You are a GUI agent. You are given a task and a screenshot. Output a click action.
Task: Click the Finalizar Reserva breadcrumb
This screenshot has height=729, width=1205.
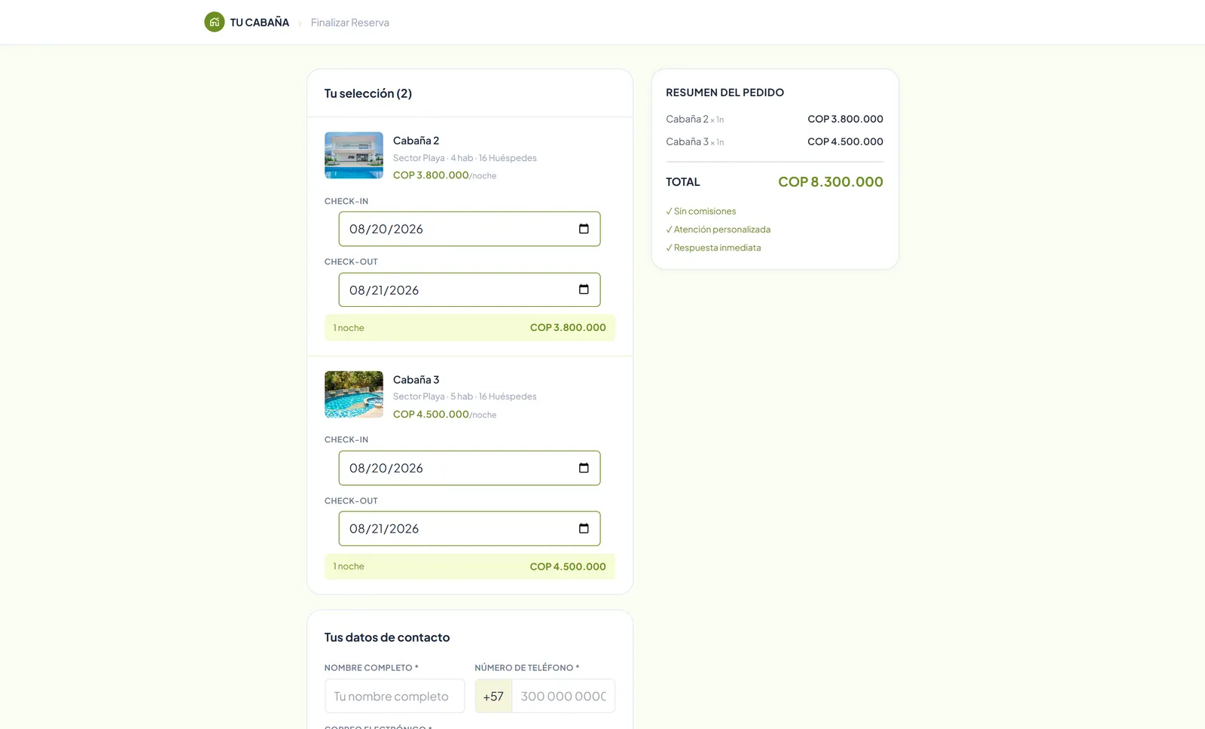[350, 23]
